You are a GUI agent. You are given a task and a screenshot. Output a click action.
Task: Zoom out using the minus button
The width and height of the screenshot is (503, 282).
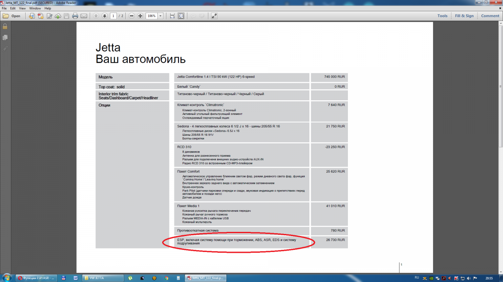[x=132, y=16]
